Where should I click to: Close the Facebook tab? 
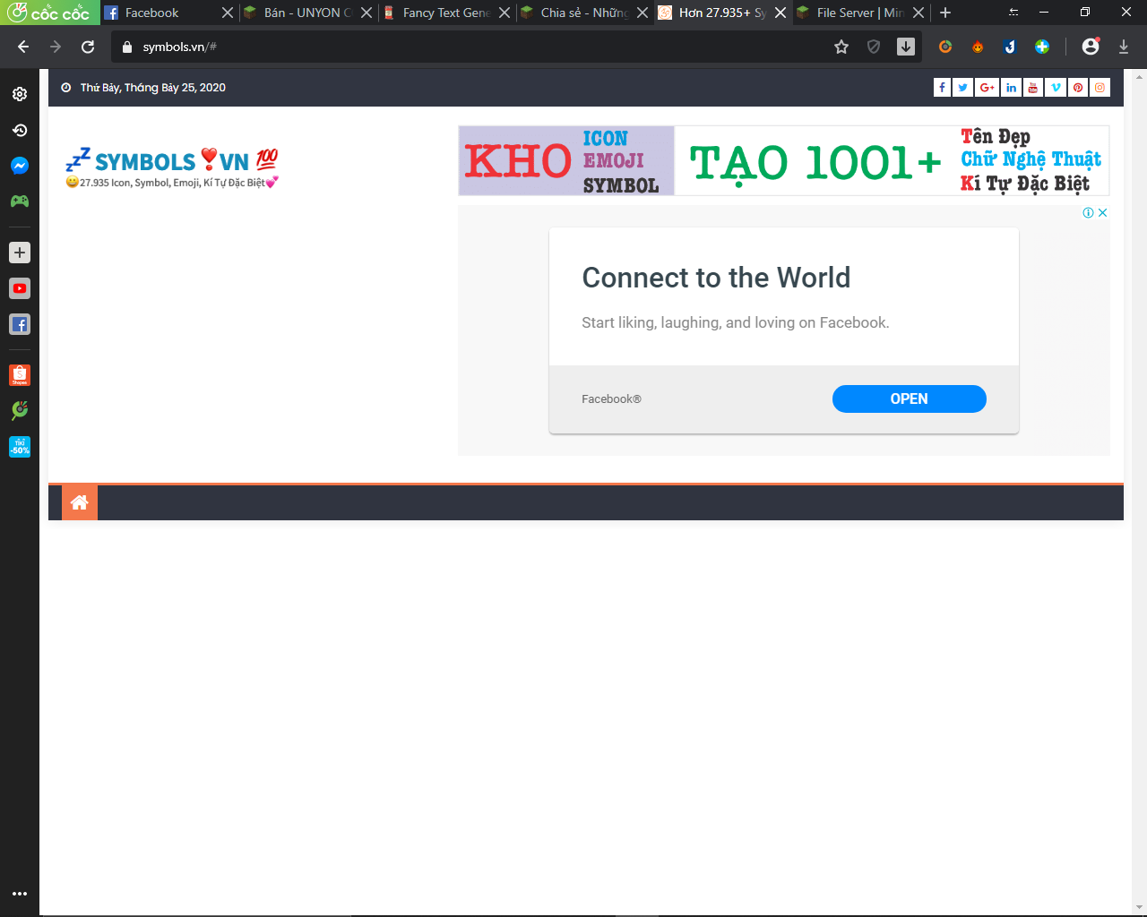click(228, 13)
